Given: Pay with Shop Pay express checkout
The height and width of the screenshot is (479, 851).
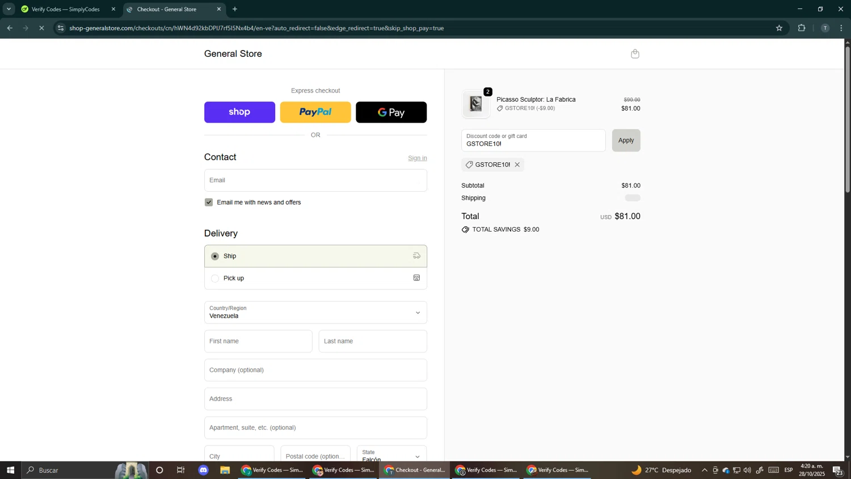Looking at the screenshot, I should point(239,112).
